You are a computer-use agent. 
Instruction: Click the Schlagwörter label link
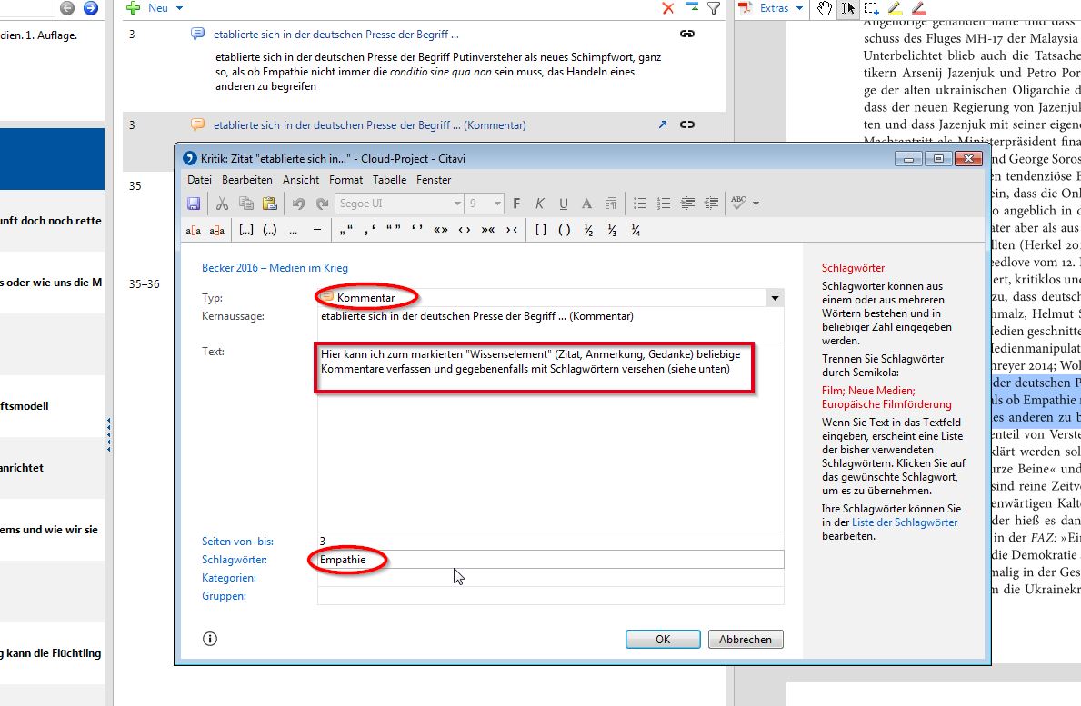click(x=235, y=560)
